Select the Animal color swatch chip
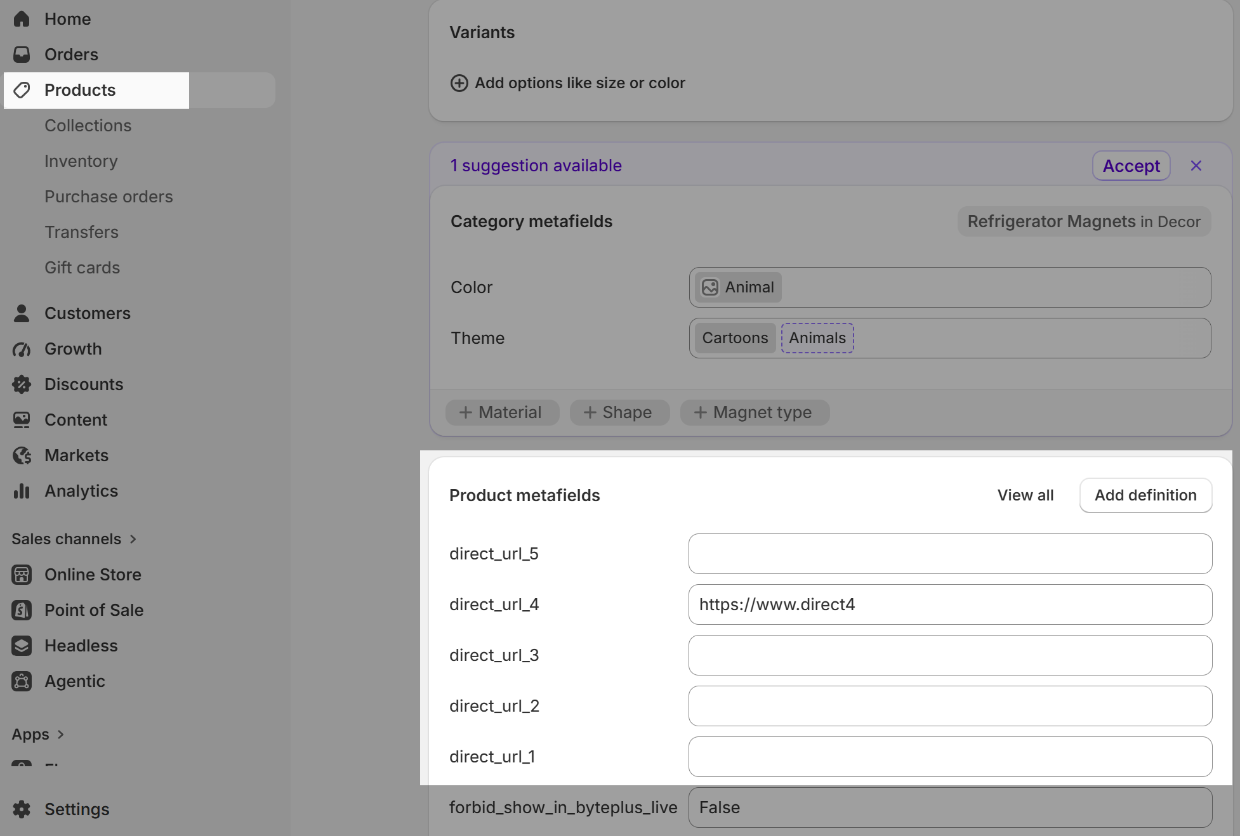1240x836 pixels. point(739,287)
